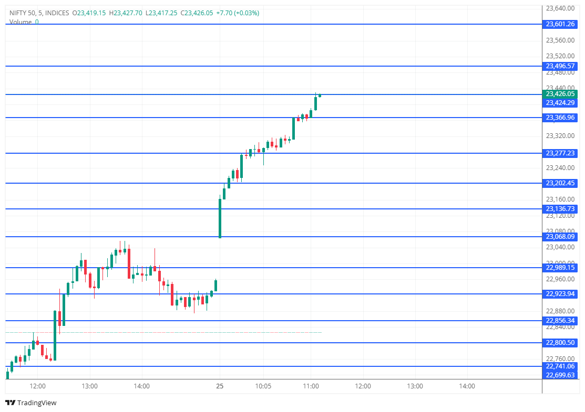The height and width of the screenshot is (412, 585).
Task: Click the 23,202.45 support label
Action: (x=559, y=183)
